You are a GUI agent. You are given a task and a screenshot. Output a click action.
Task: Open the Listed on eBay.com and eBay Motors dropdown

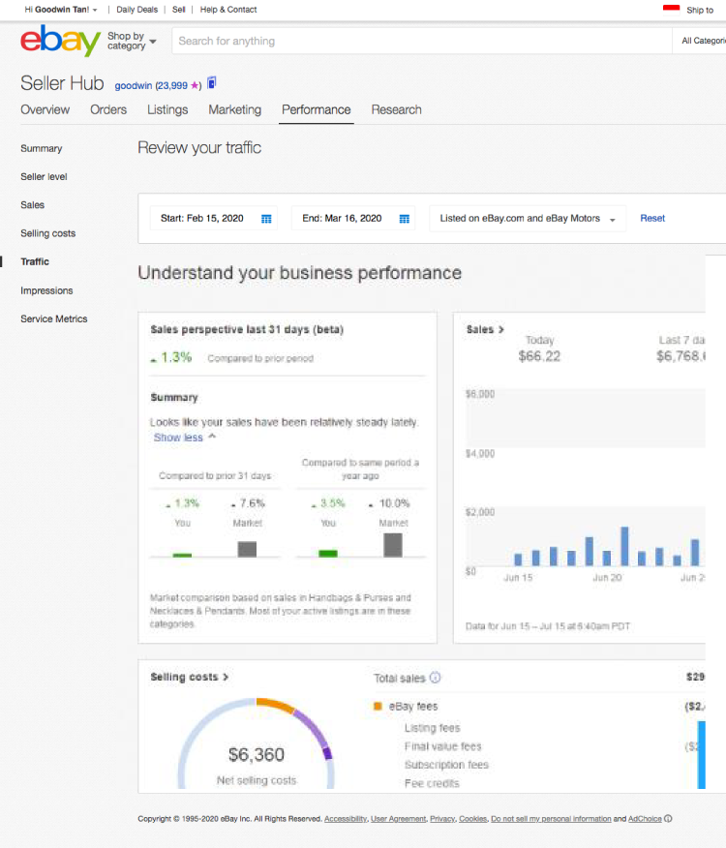[x=528, y=219]
